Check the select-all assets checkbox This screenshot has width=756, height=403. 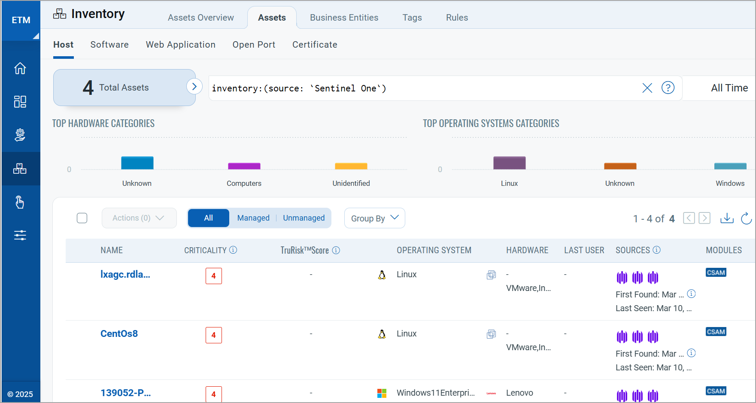[x=82, y=218]
